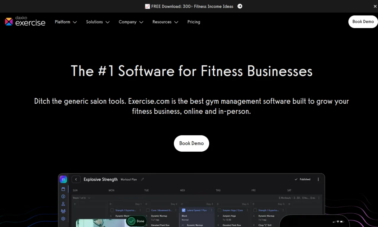Open the dollar payments icon in the sidebar
378x227 pixels.
point(63,197)
